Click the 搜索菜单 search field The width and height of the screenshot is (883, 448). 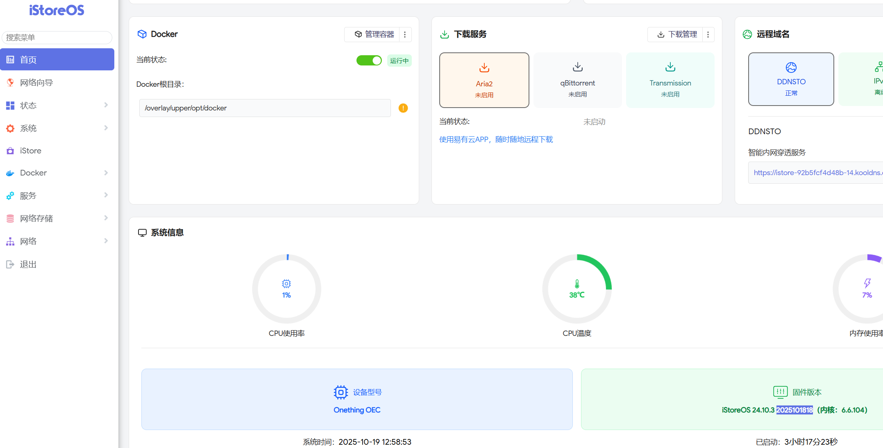click(57, 38)
